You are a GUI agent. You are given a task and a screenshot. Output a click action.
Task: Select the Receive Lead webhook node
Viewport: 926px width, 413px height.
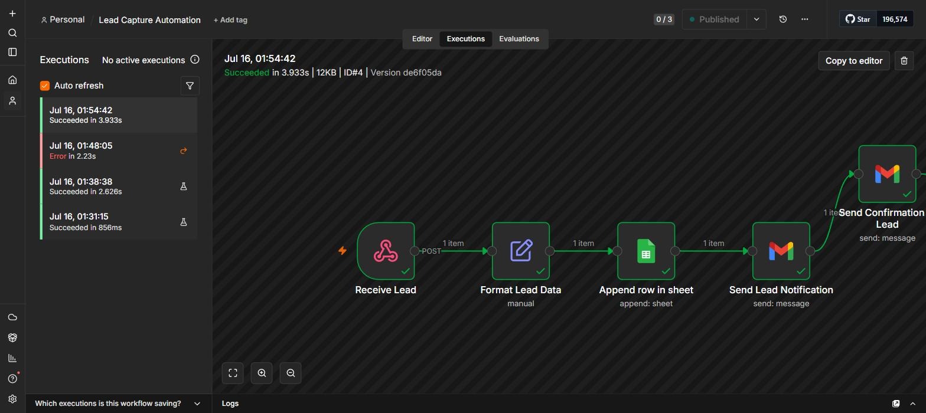pos(386,251)
